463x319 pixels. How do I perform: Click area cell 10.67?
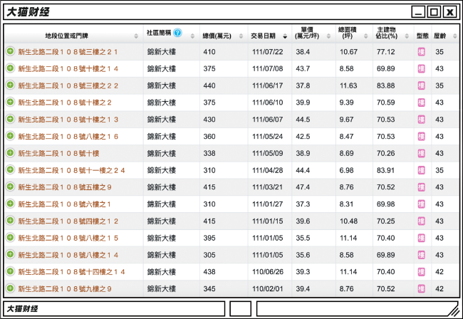point(348,52)
